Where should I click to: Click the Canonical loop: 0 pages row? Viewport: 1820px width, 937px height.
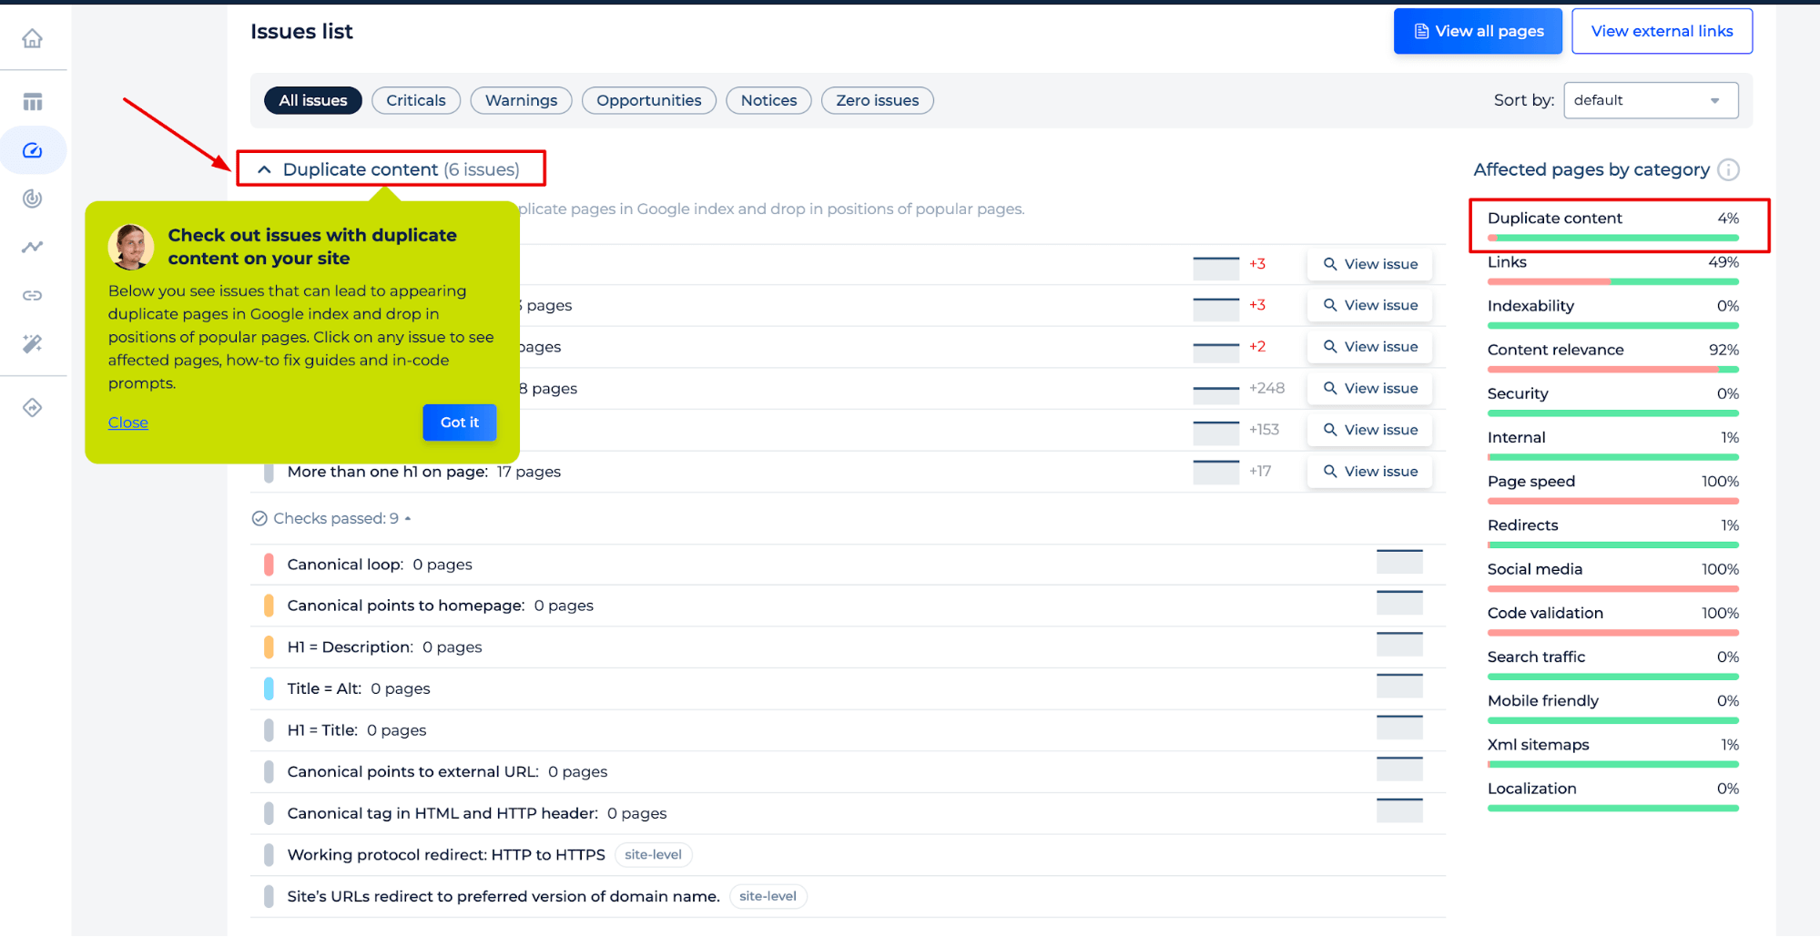coord(848,565)
